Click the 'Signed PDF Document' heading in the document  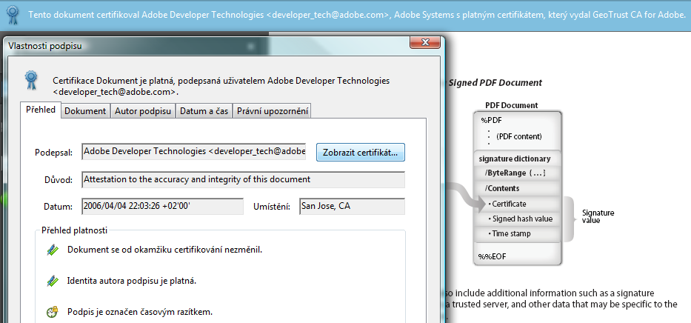click(x=495, y=82)
